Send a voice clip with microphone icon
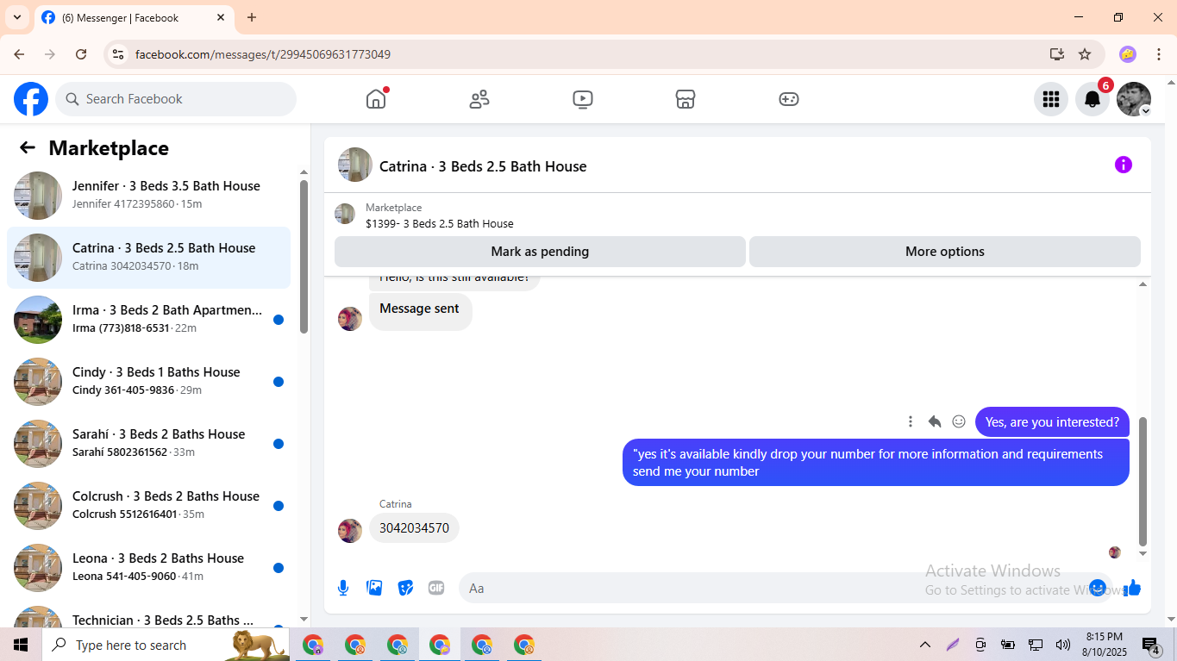 pos(343,588)
